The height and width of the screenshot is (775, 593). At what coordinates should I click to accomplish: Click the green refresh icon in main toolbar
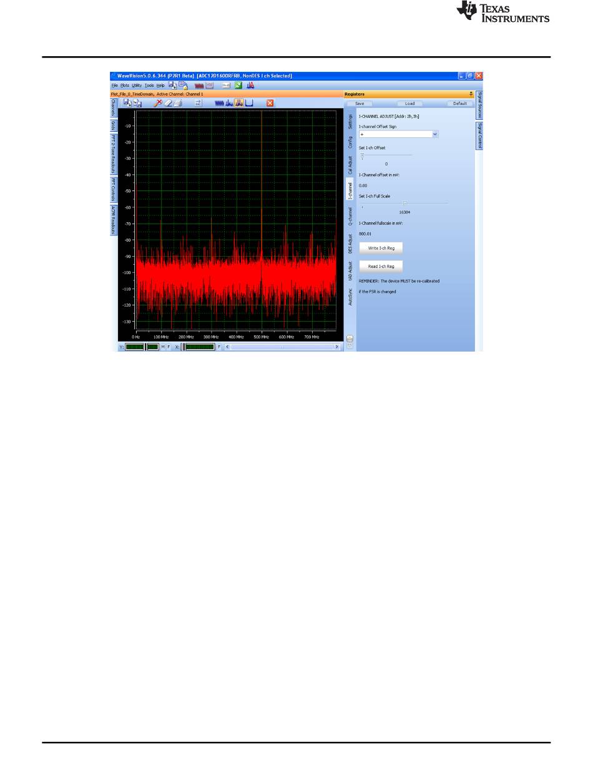pyautogui.click(x=238, y=86)
